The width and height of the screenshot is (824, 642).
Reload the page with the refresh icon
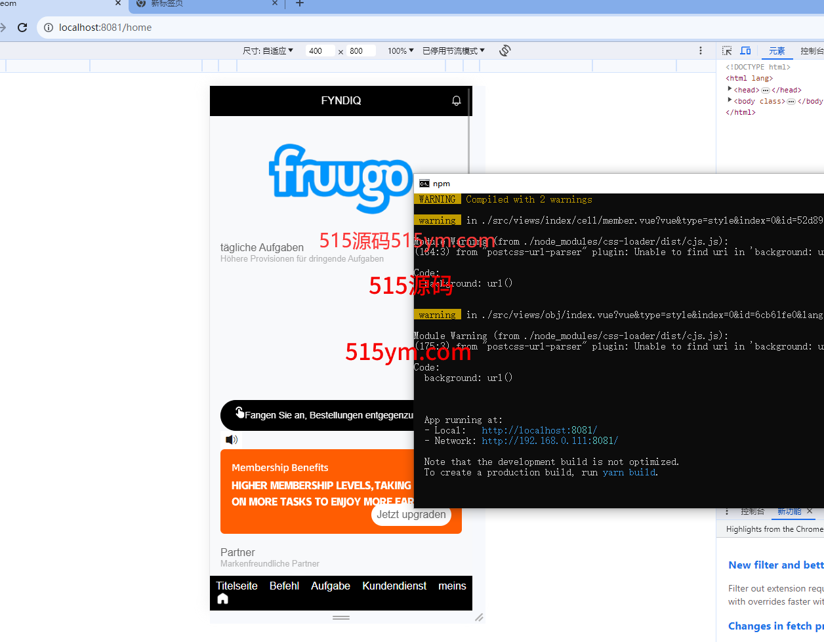point(22,28)
